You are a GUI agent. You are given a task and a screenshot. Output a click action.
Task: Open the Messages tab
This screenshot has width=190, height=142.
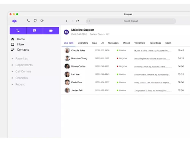113,43
